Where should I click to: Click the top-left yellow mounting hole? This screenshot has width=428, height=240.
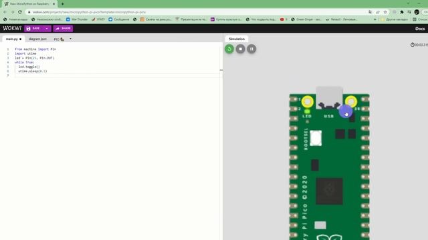point(308,102)
